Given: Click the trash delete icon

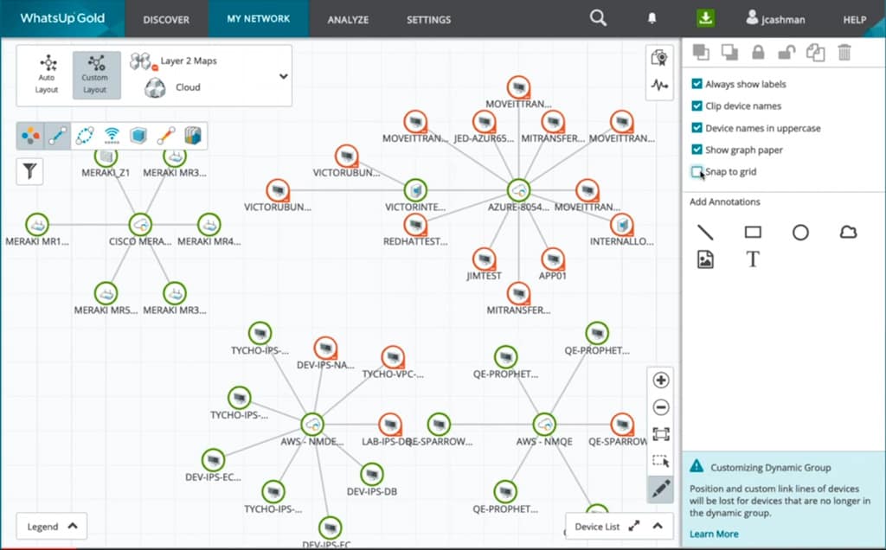Looking at the screenshot, I should coord(844,53).
